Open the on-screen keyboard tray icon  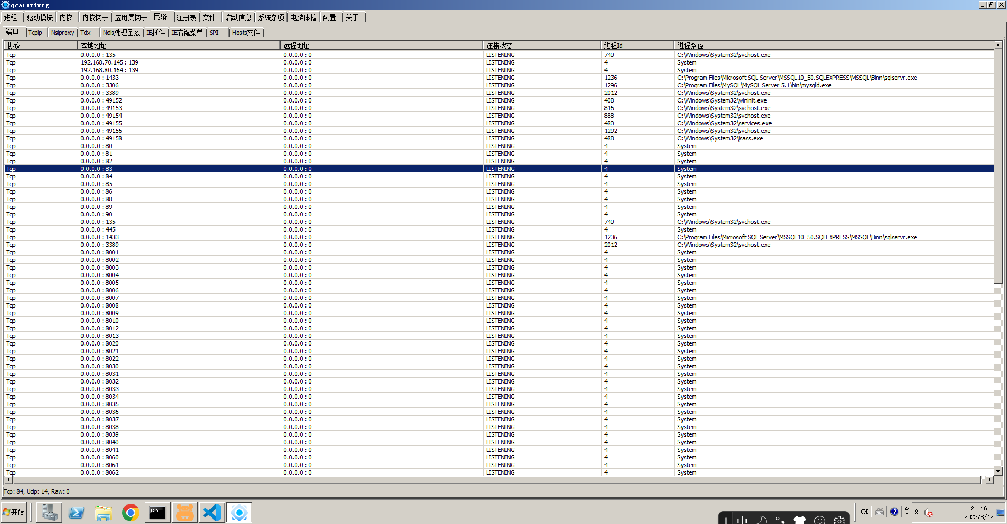coord(879,512)
